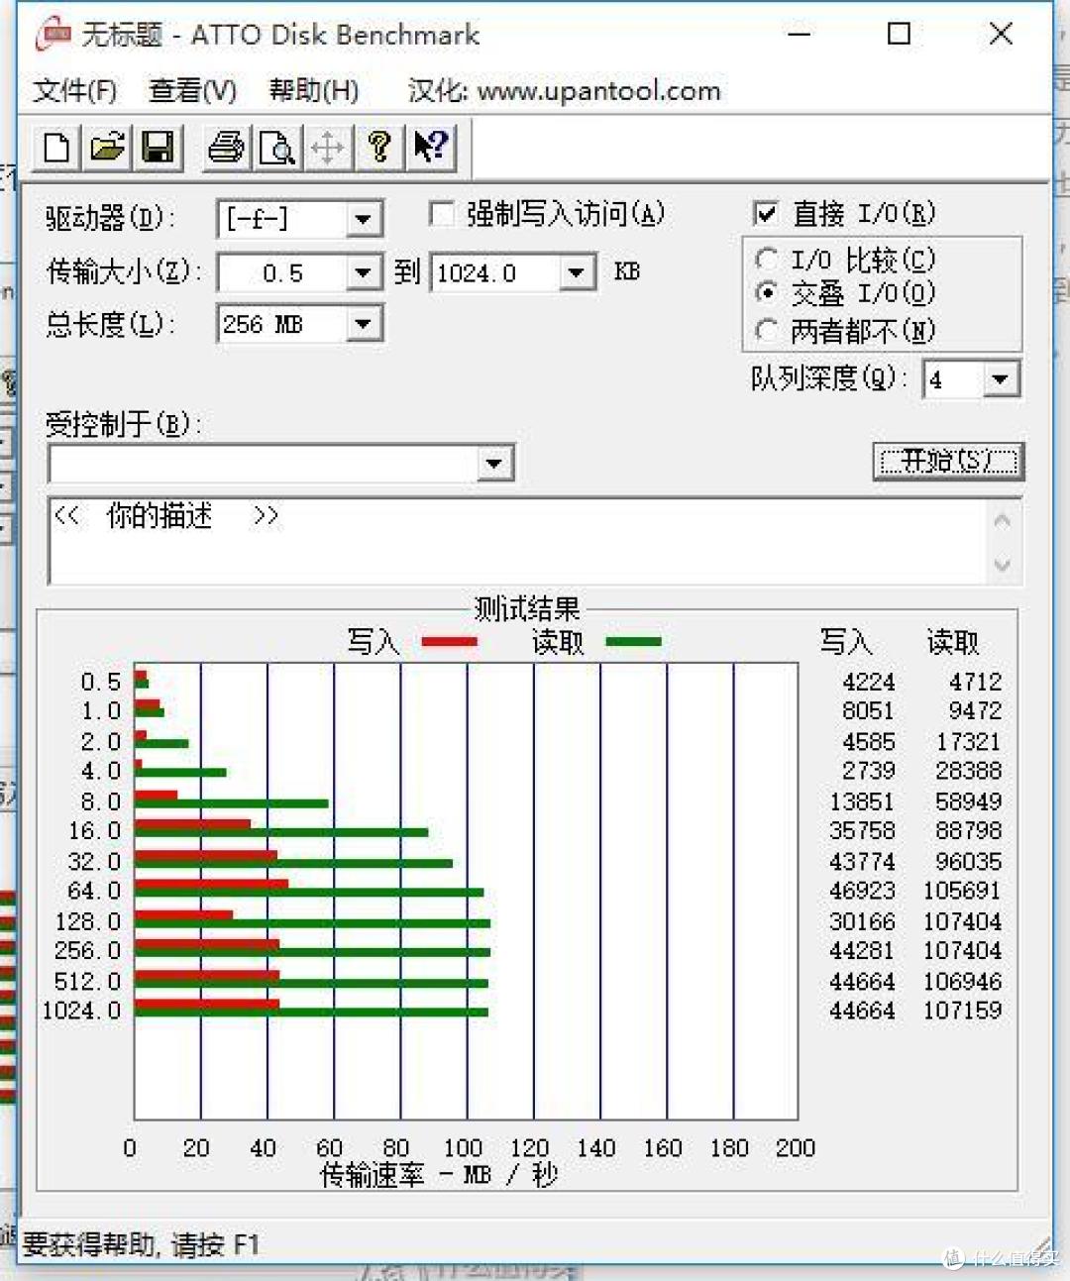Toggle the 直接 I/O(R) checkbox

pyautogui.click(x=765, y=213)
